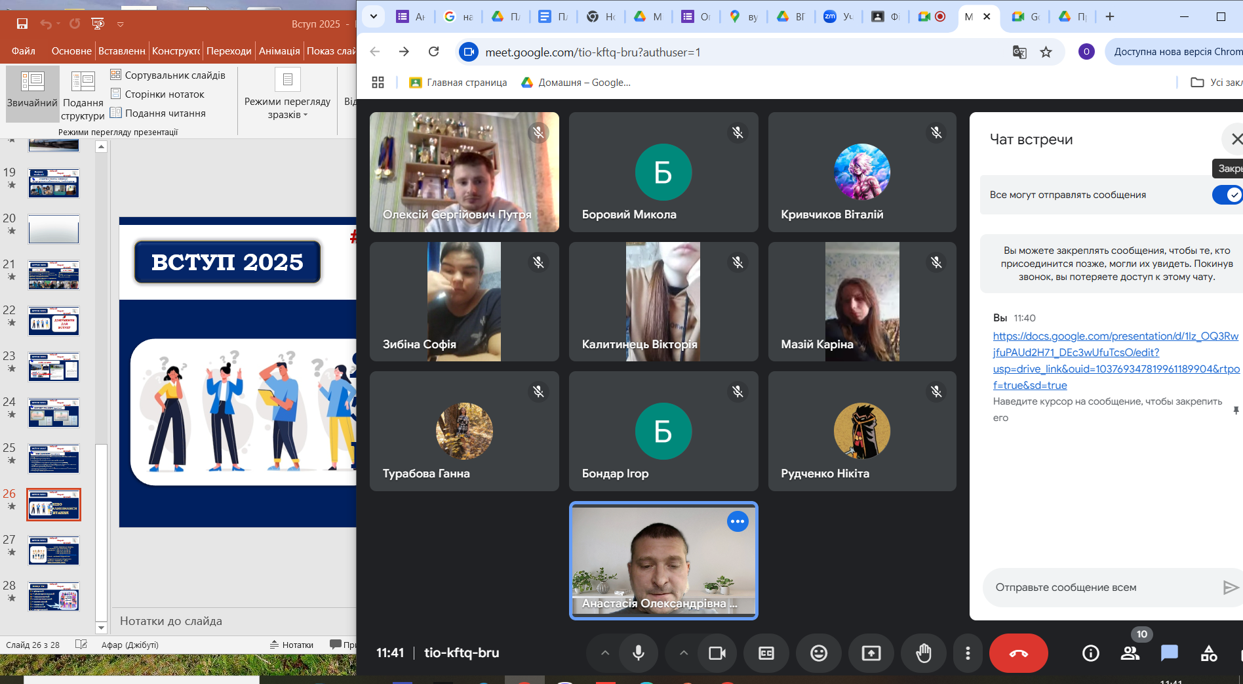This screenshot has width=1243, height=684.
Task: Toggle camera in Meet control bar
Action: point(717,653)
